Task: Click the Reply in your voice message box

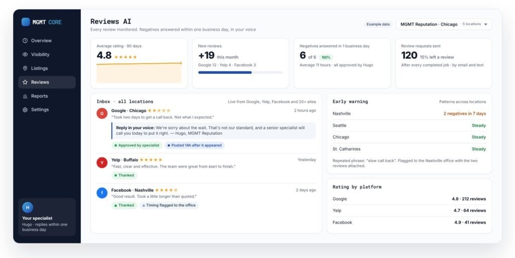Action: point(213,131)
